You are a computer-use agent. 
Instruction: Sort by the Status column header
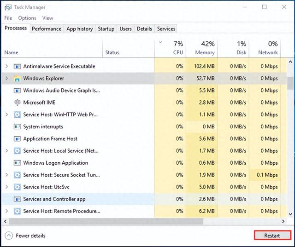(129, 49)
